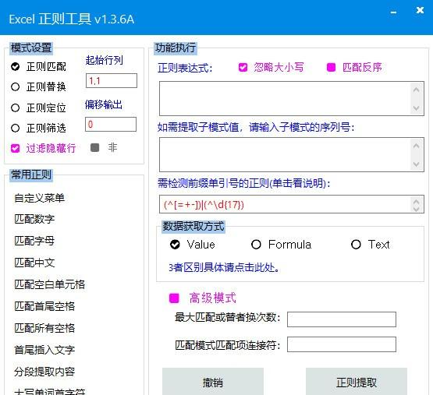Select 匹配首尾空格 in common regex list
The width and height of the screenshot is (433, 395).
coord(44,306)
